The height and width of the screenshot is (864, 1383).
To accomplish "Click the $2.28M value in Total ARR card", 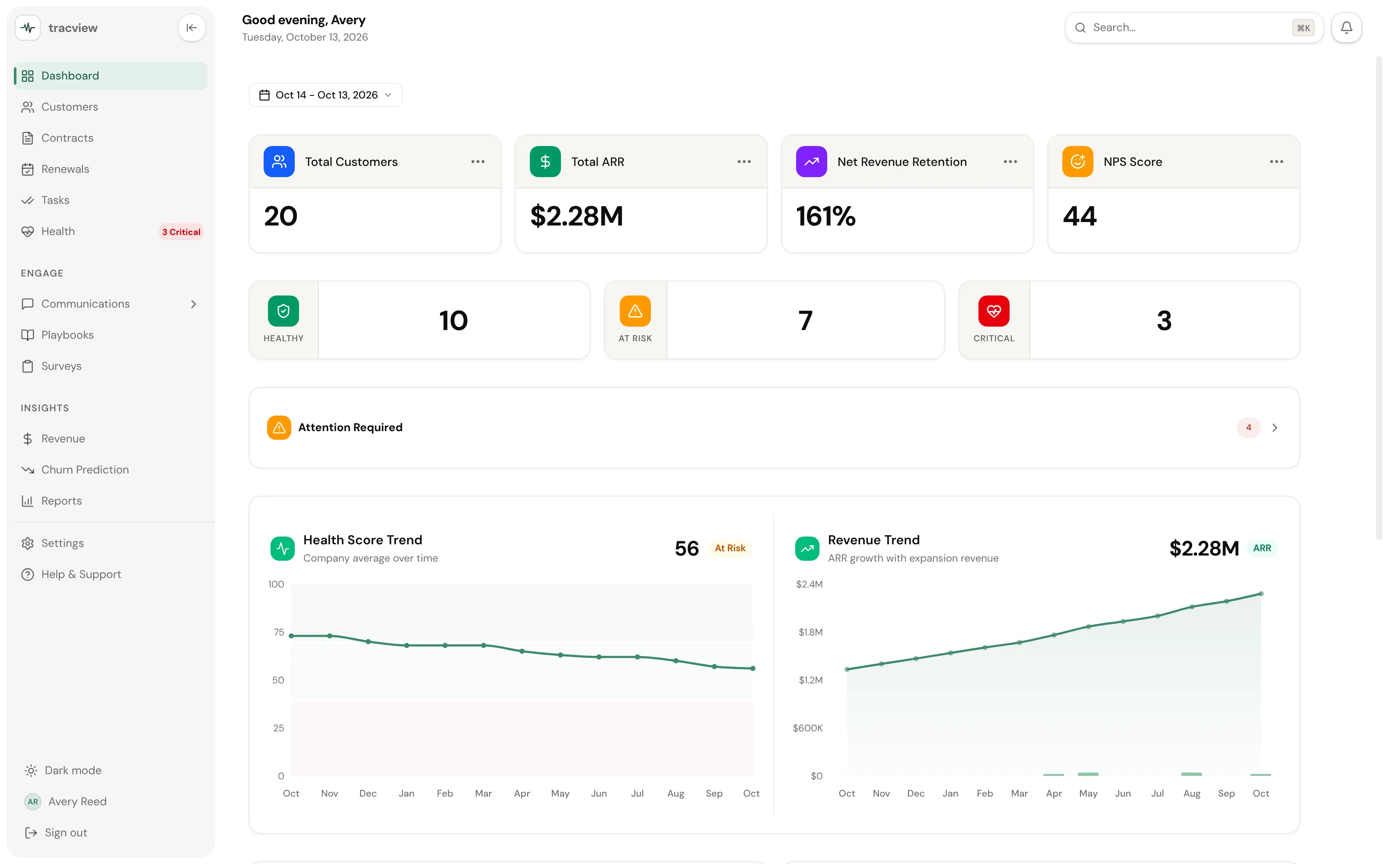I will 577,216.
